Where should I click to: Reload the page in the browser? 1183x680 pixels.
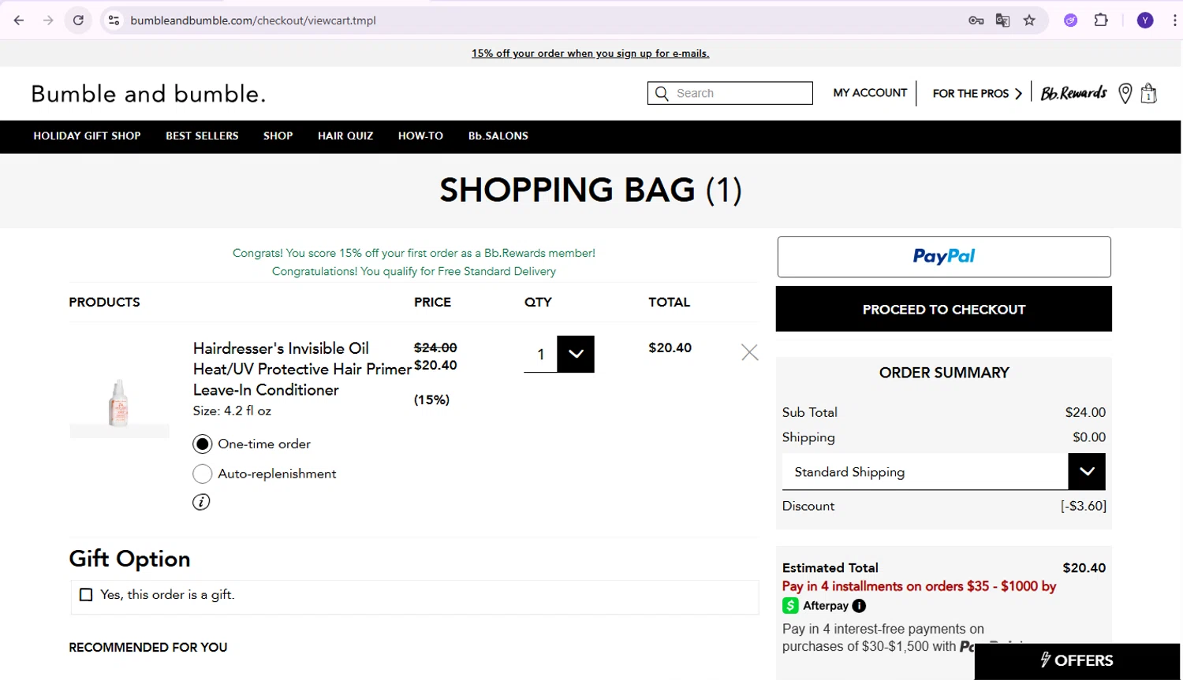point(78,20)
